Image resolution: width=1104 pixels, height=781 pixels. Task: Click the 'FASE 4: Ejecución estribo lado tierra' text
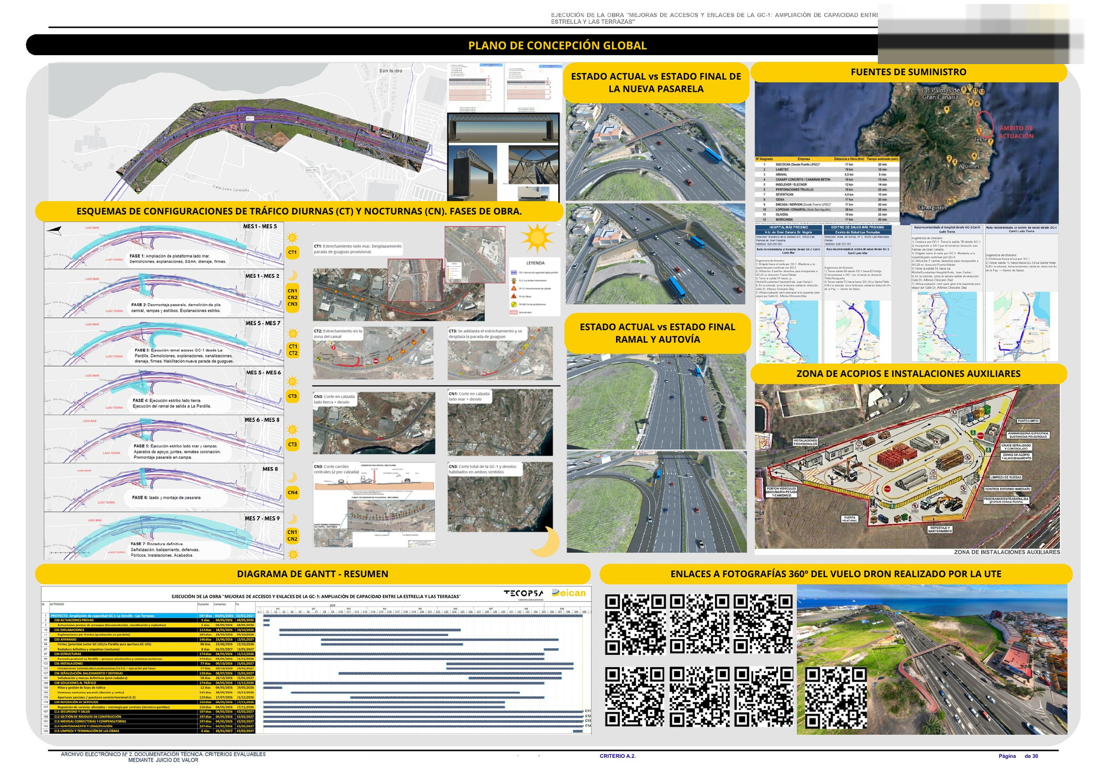tap(167, 400)
